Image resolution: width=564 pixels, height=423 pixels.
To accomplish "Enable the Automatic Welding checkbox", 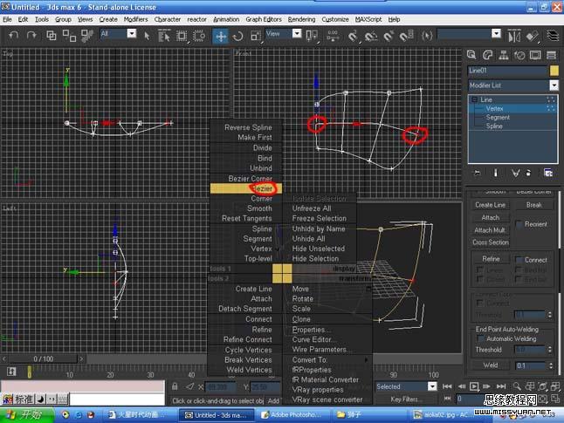I will pos(480,339).
